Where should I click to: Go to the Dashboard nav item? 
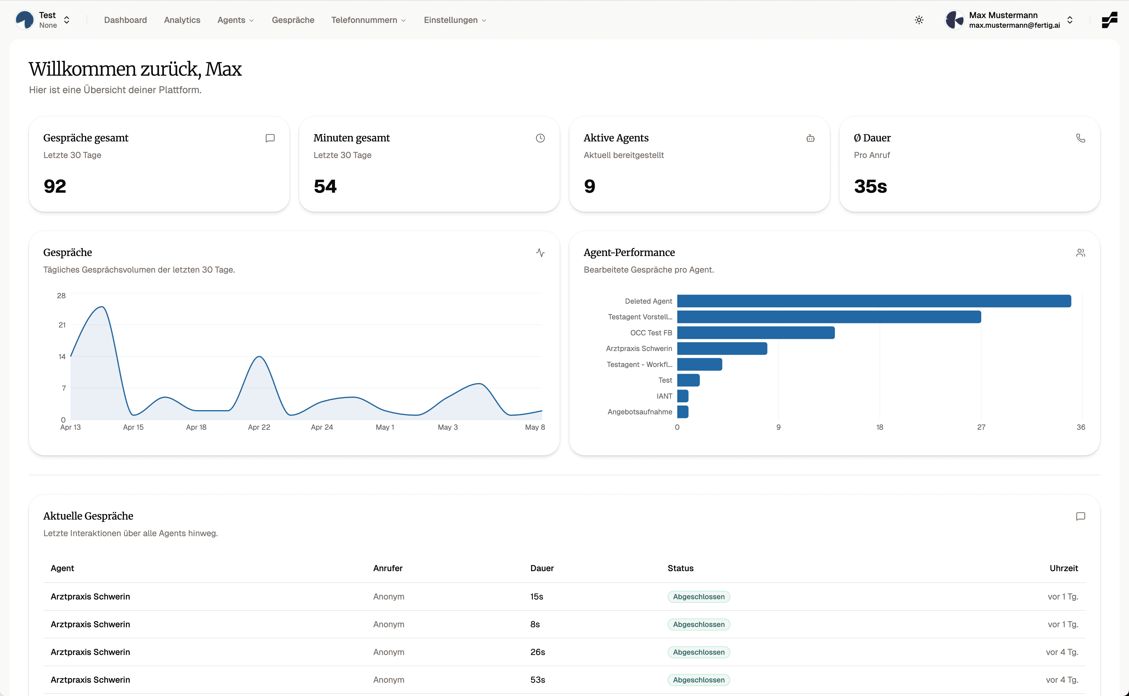[125, 20]
